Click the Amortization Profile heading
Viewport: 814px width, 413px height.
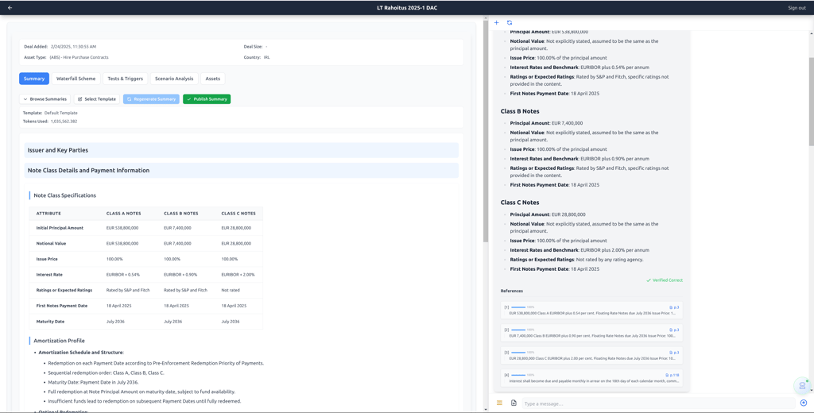59,341
